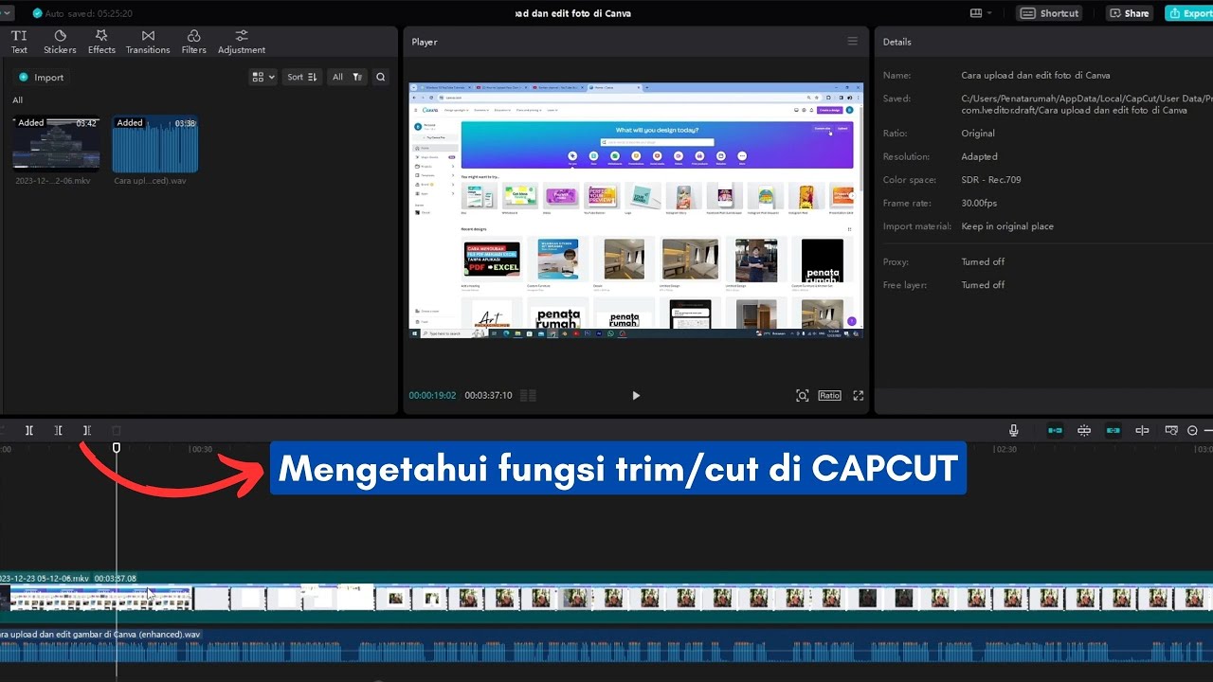1213x682 pixels.
Task: Click the SDR - Rec.709 value
Action: coord(991,180)
